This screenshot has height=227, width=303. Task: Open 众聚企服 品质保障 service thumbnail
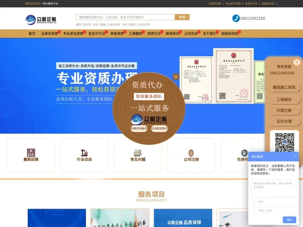pos(183,218)
